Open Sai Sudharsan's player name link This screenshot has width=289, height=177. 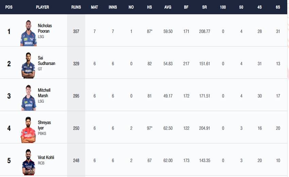46,61
